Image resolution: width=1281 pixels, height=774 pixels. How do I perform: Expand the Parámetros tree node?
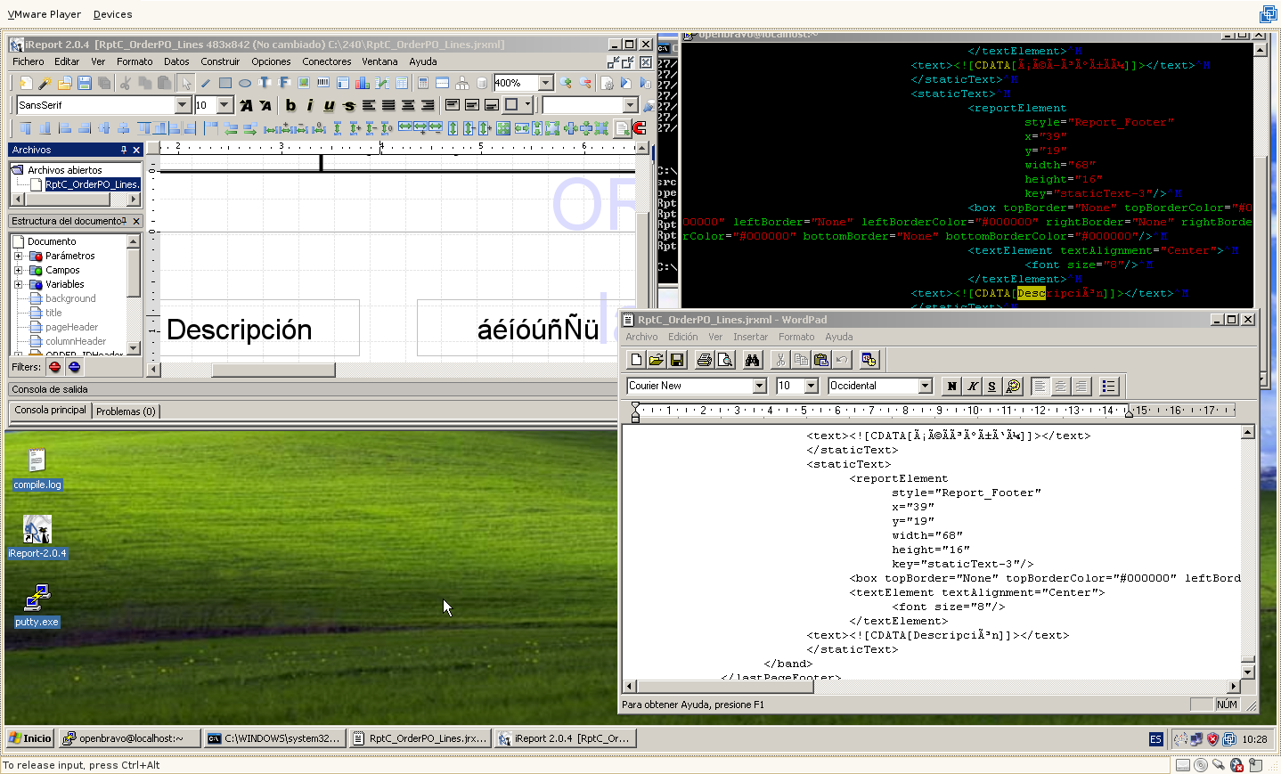coord(19,256)
